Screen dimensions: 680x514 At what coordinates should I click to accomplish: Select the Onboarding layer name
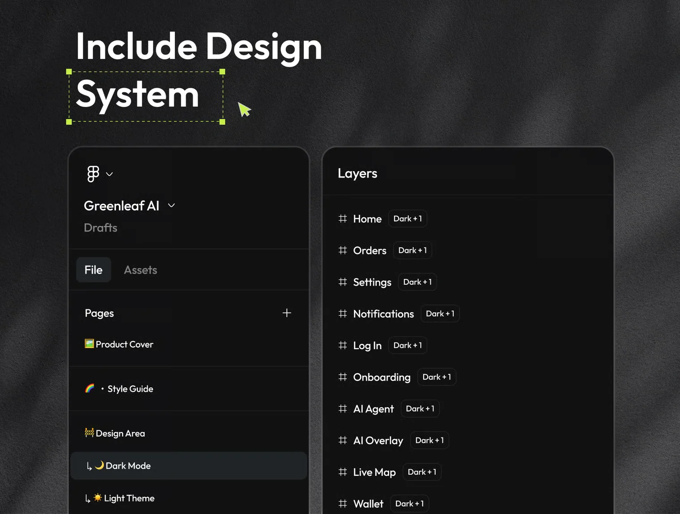[x=382, y=377]
